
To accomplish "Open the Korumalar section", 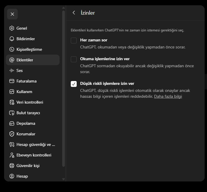I will coord(33,134).
